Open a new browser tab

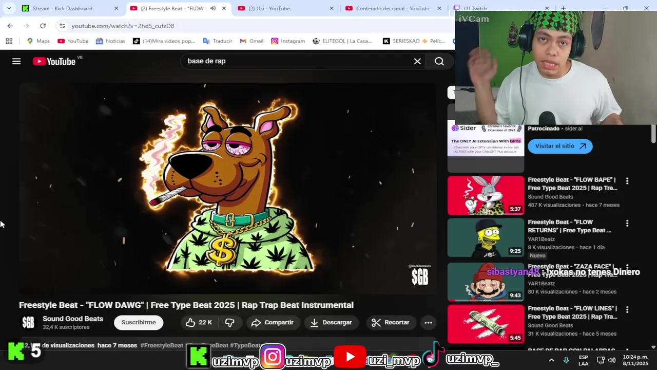pyautogui.click(x=563, y=8)
